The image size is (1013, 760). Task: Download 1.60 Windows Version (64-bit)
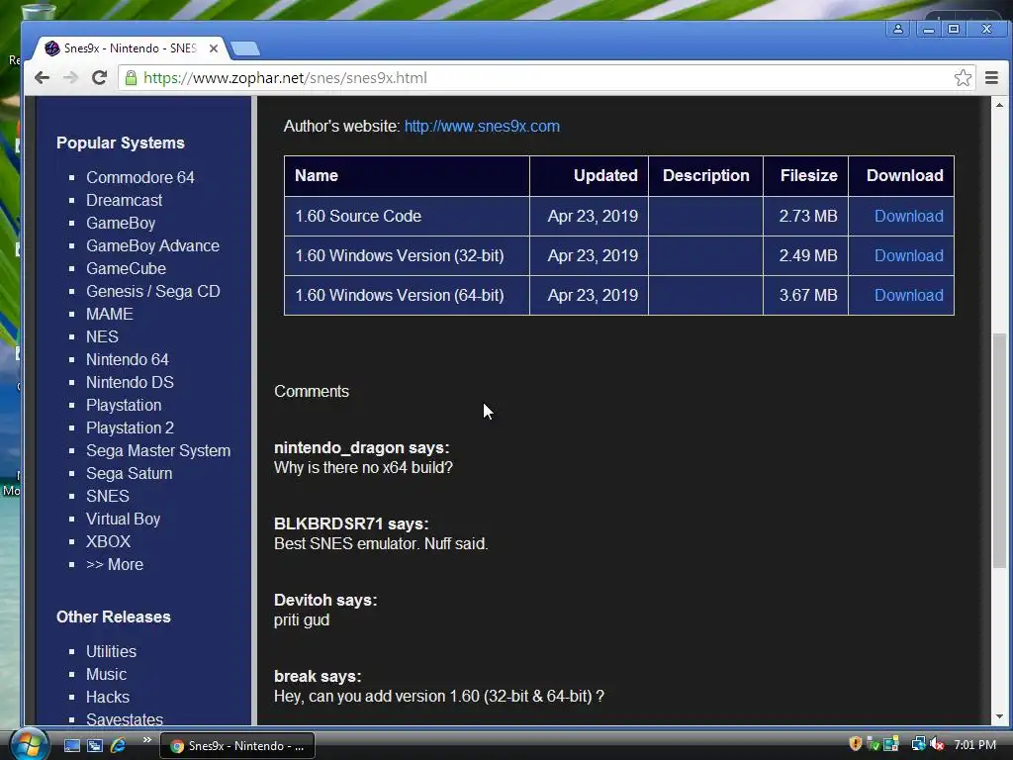tap(908, 295)
